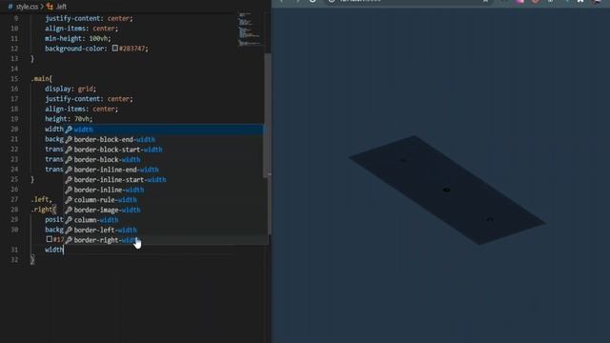Click the code minimap preview
The height and width of the screenshot is (343, 610).
tap(249, 30)
